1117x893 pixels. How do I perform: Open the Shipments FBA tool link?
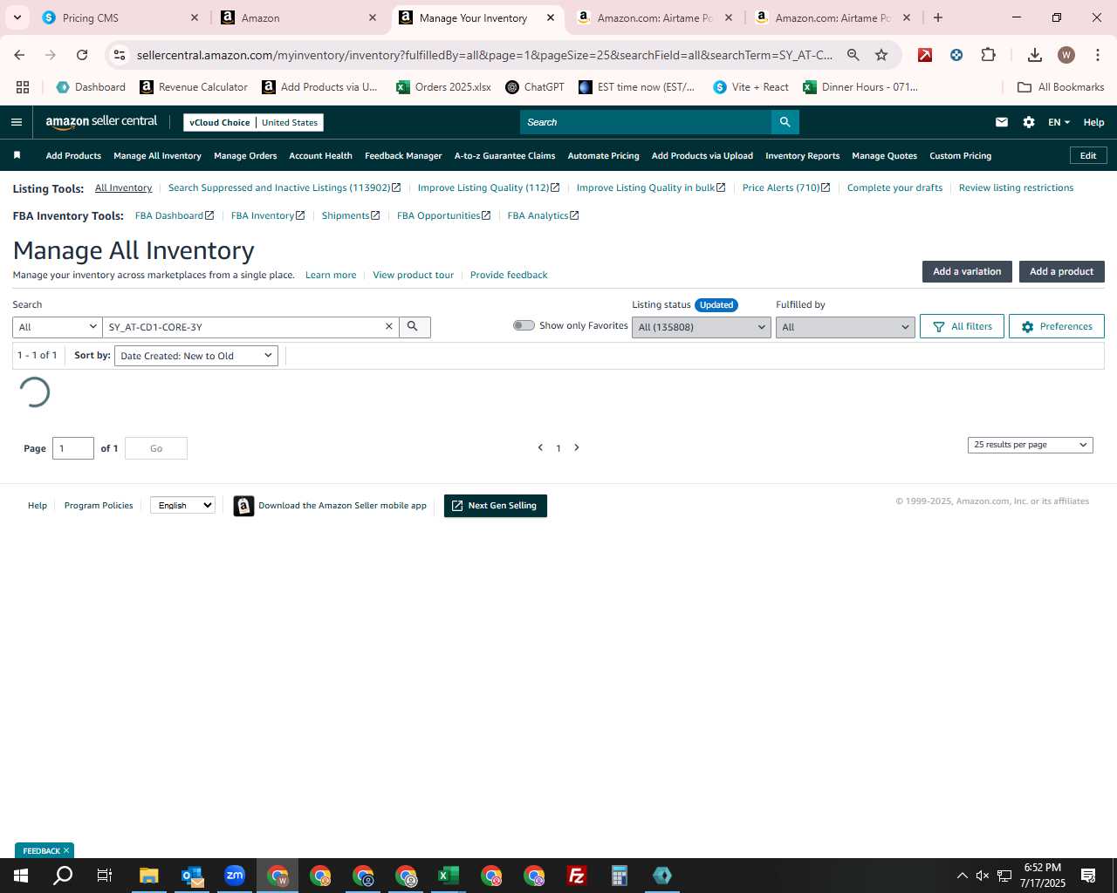[351, 215]
